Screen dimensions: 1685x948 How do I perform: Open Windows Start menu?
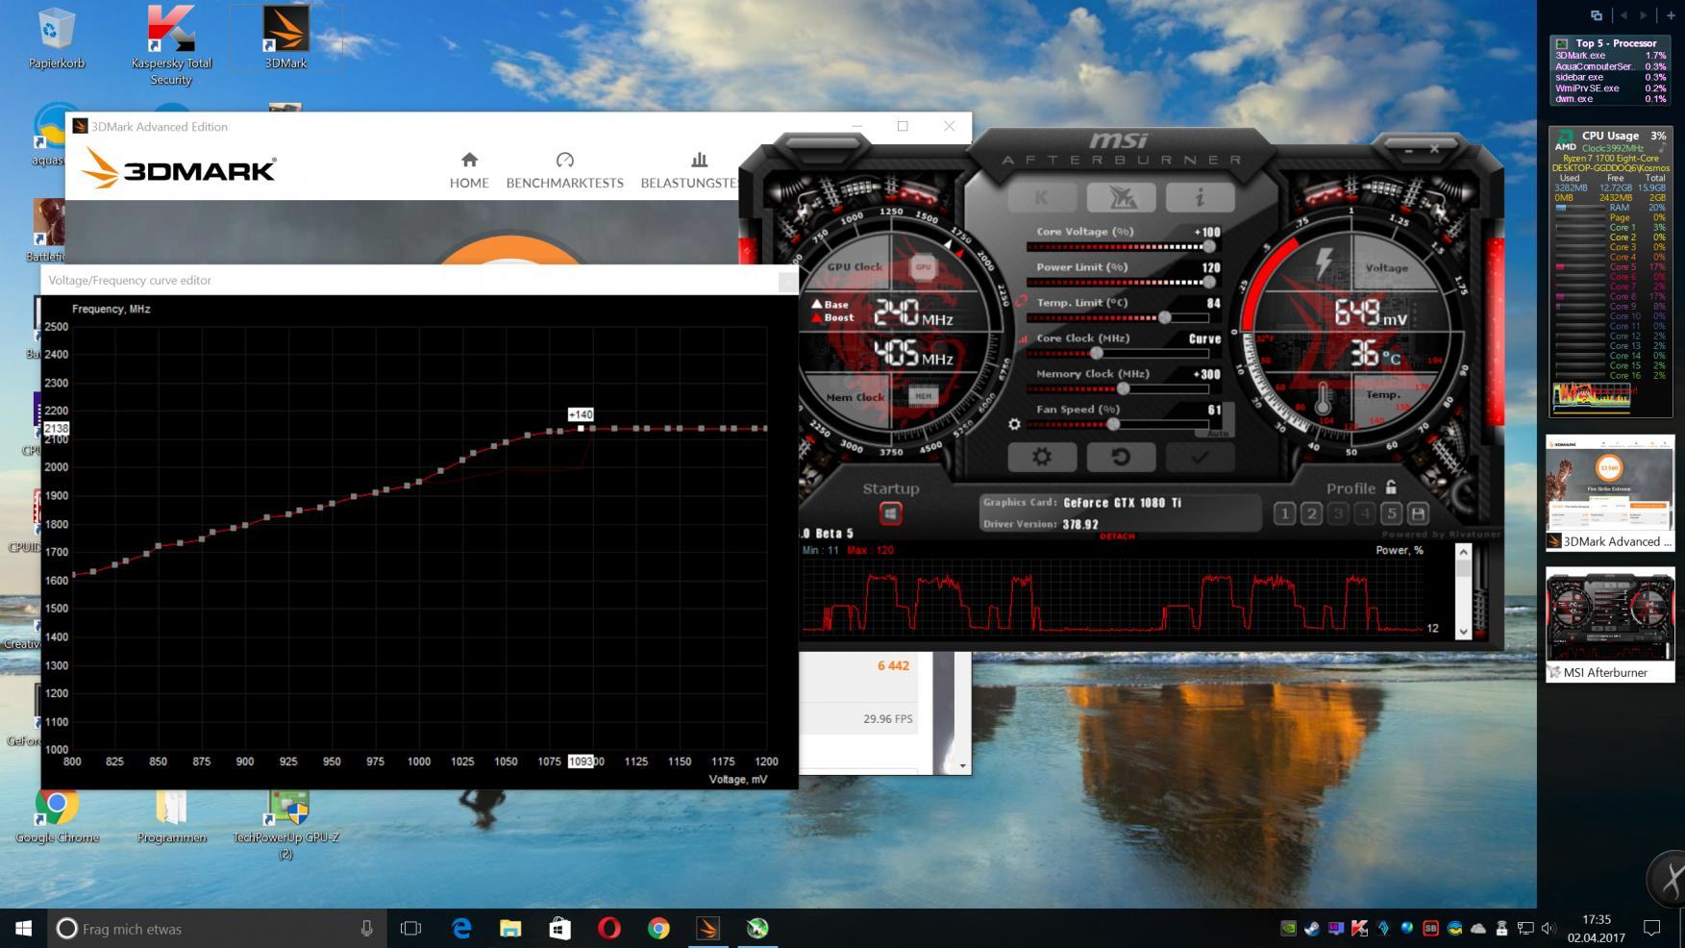click(23, 928)
